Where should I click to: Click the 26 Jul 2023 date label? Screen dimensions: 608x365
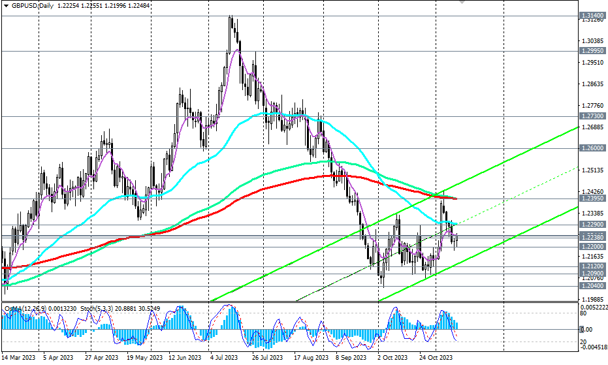click(x=267, y=357)
